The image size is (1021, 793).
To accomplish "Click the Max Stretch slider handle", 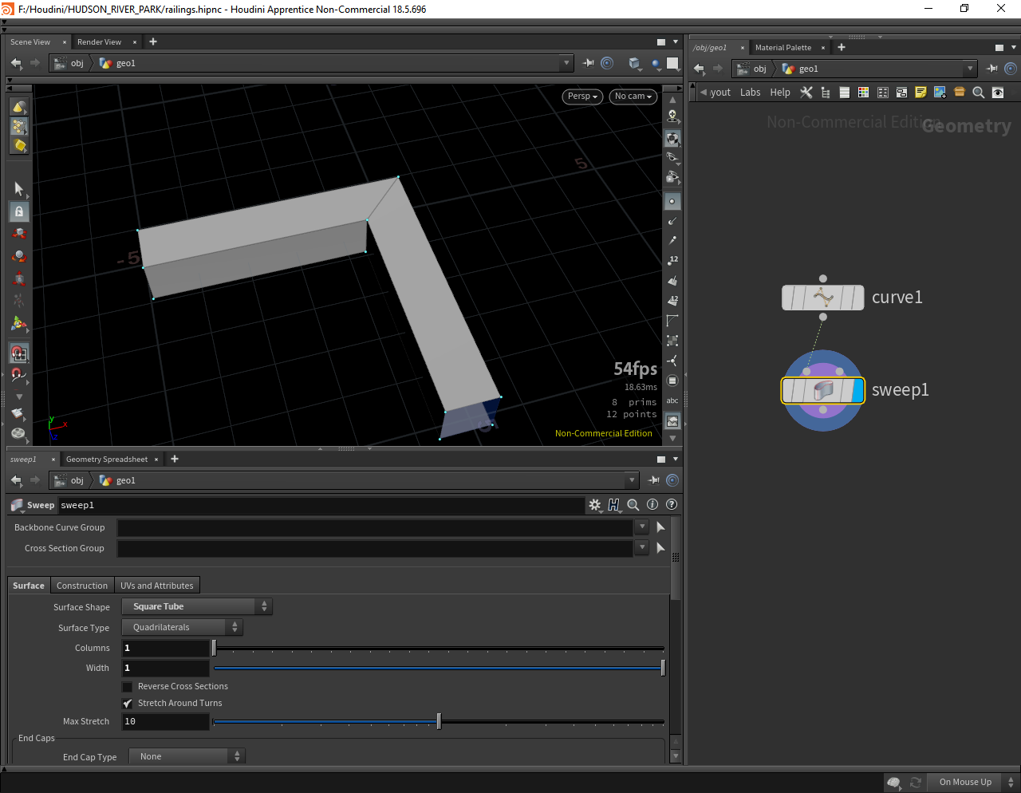I will coord(439,722).
